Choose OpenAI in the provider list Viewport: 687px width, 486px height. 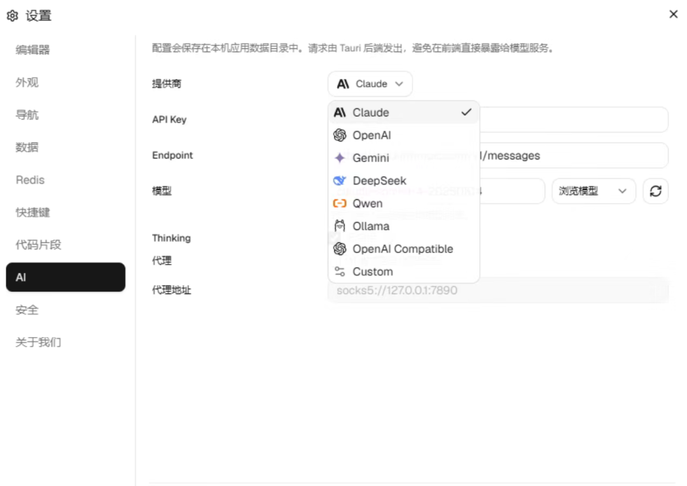pyautogui.click(x=403, y=135)
